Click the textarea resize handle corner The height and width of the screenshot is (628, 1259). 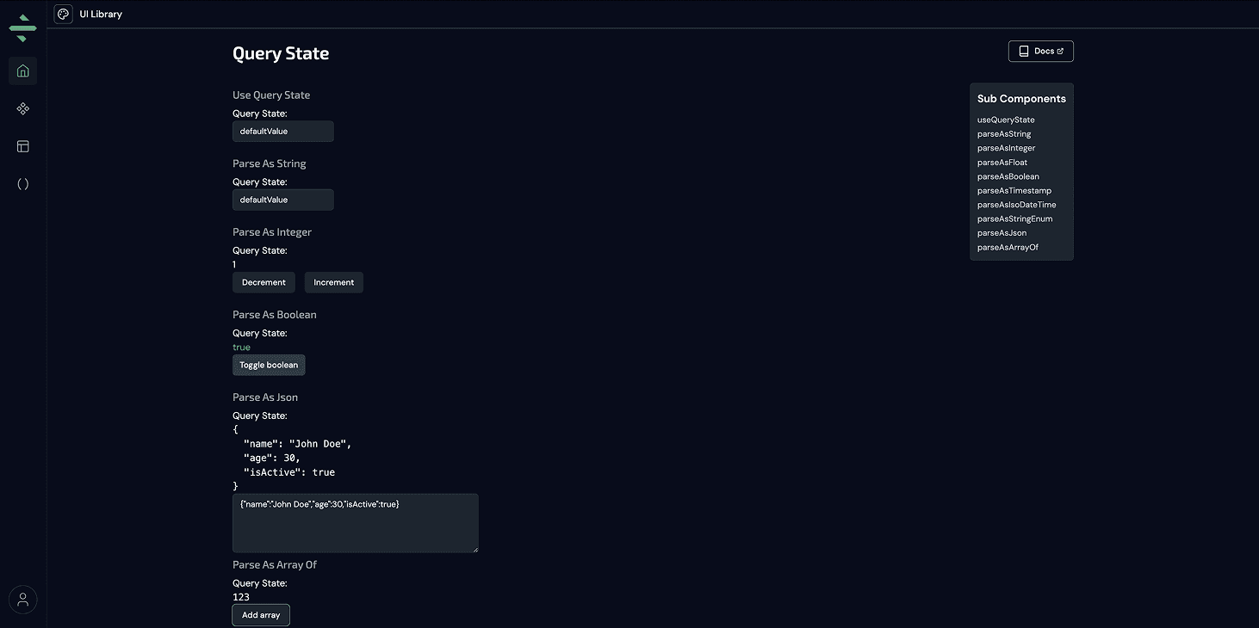[474, 548]
